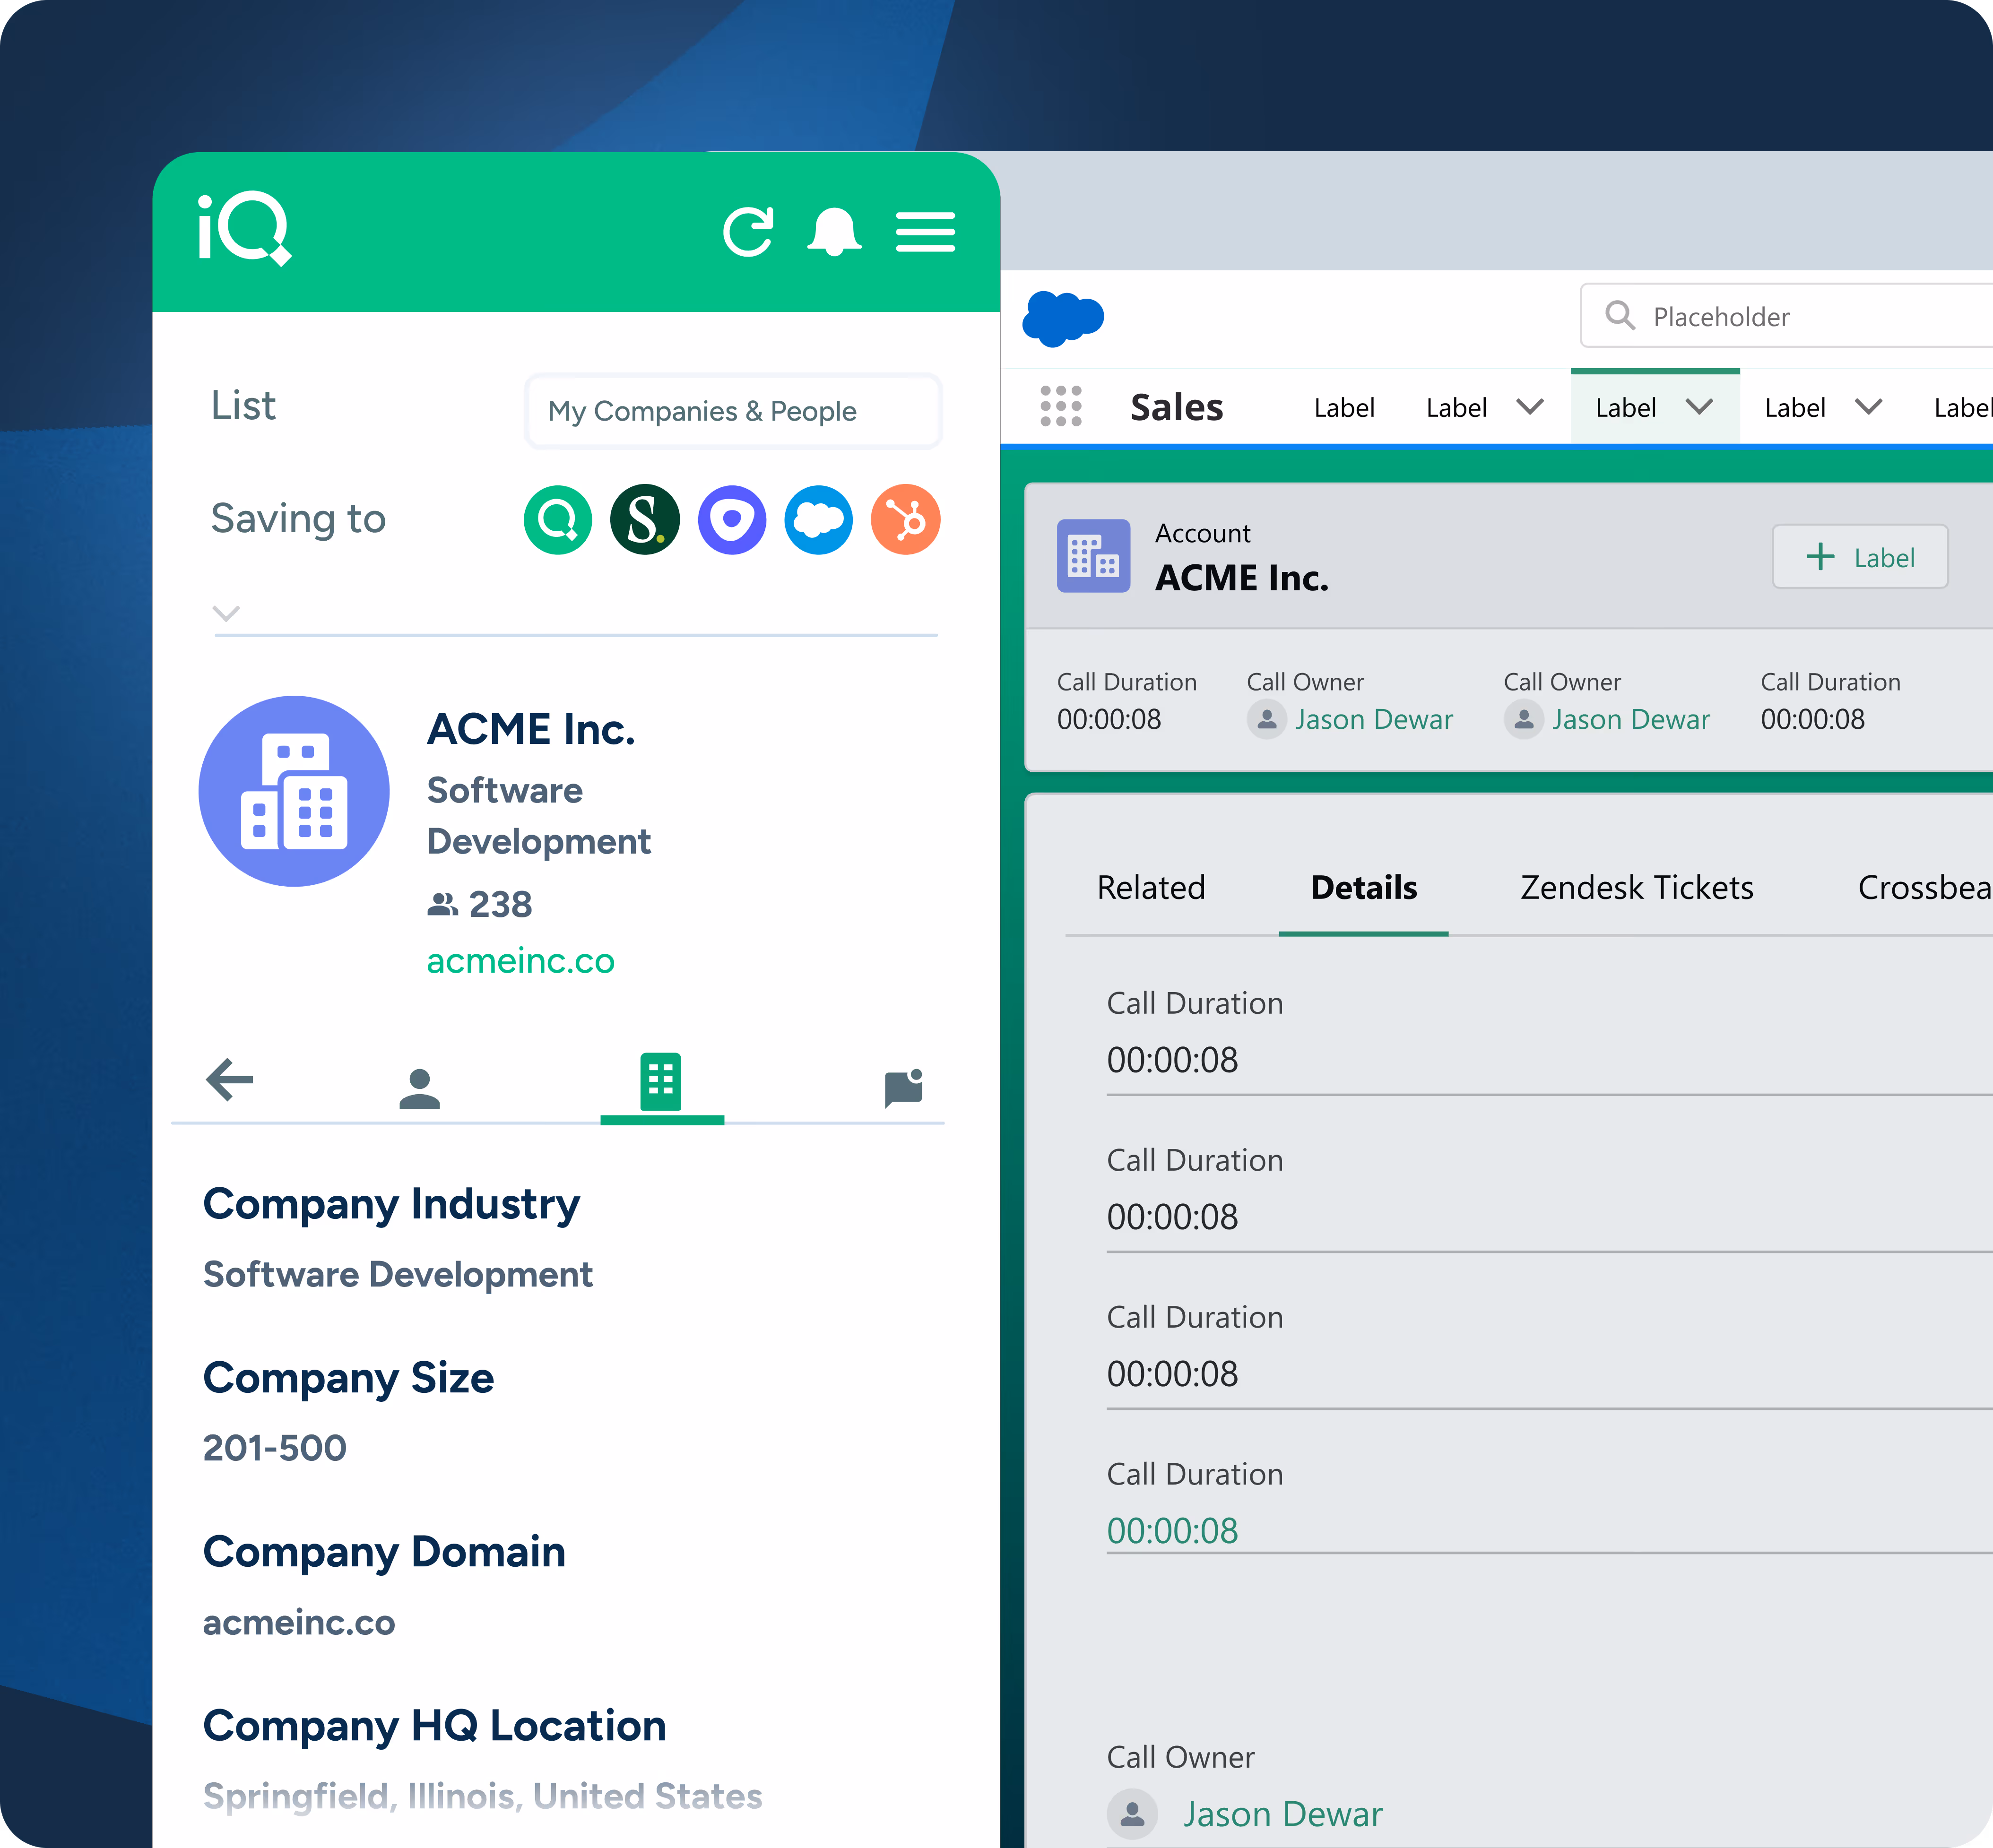Click the Company Size heading
This screenshot has width=1993, height=1848.
tap(348, 1379)
